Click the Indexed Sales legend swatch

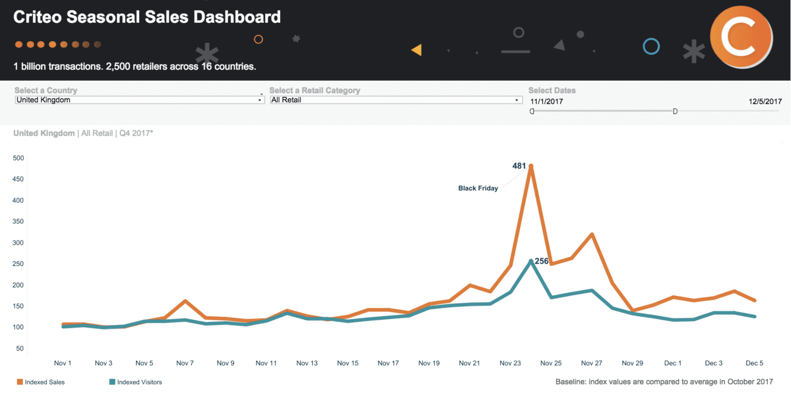(x=20, y=382)
